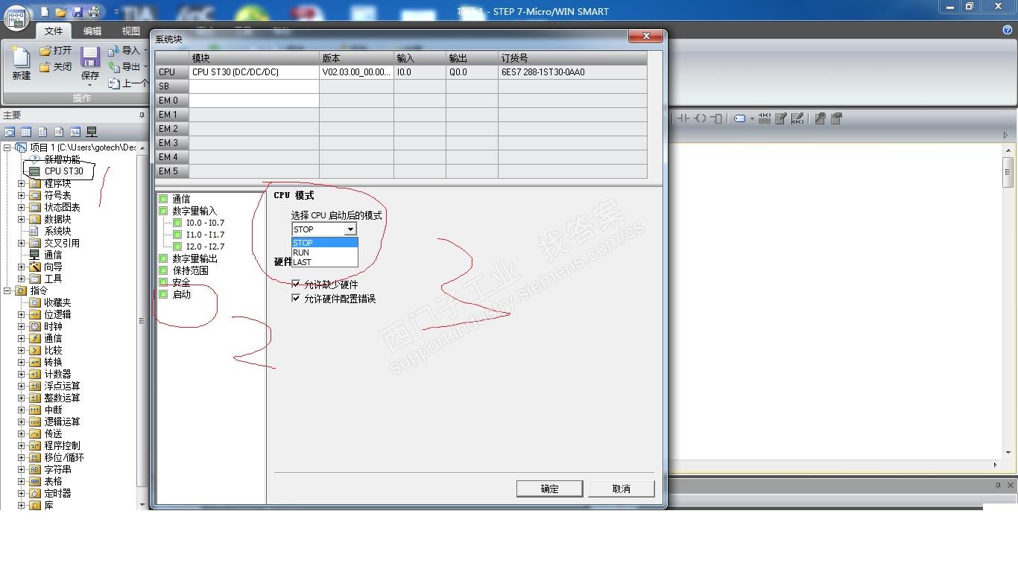Toggle the 数字量输入 checkbox
The image size is (1018, 572).
(163, 211)
